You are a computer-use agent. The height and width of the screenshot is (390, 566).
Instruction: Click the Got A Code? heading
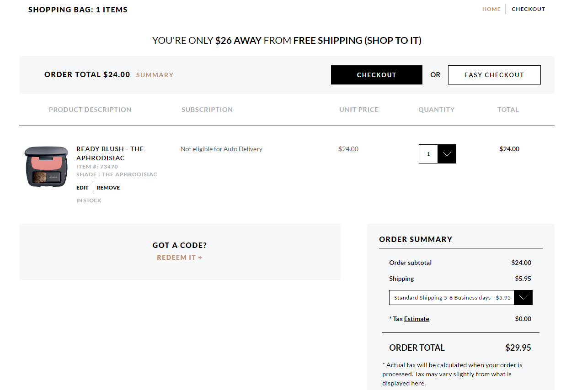pos(180,245)
